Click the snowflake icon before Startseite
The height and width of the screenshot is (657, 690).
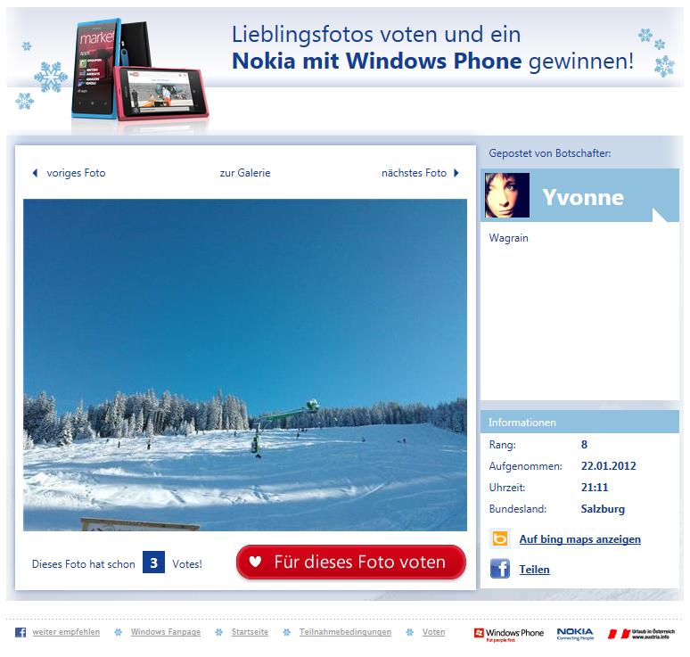[x=218, y=632]
